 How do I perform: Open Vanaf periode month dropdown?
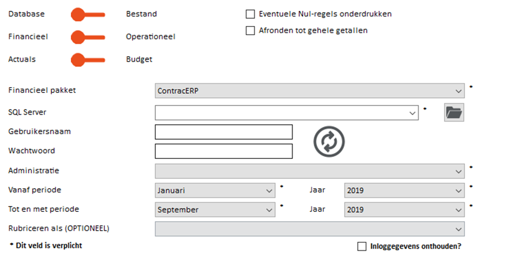click(216, 190)
